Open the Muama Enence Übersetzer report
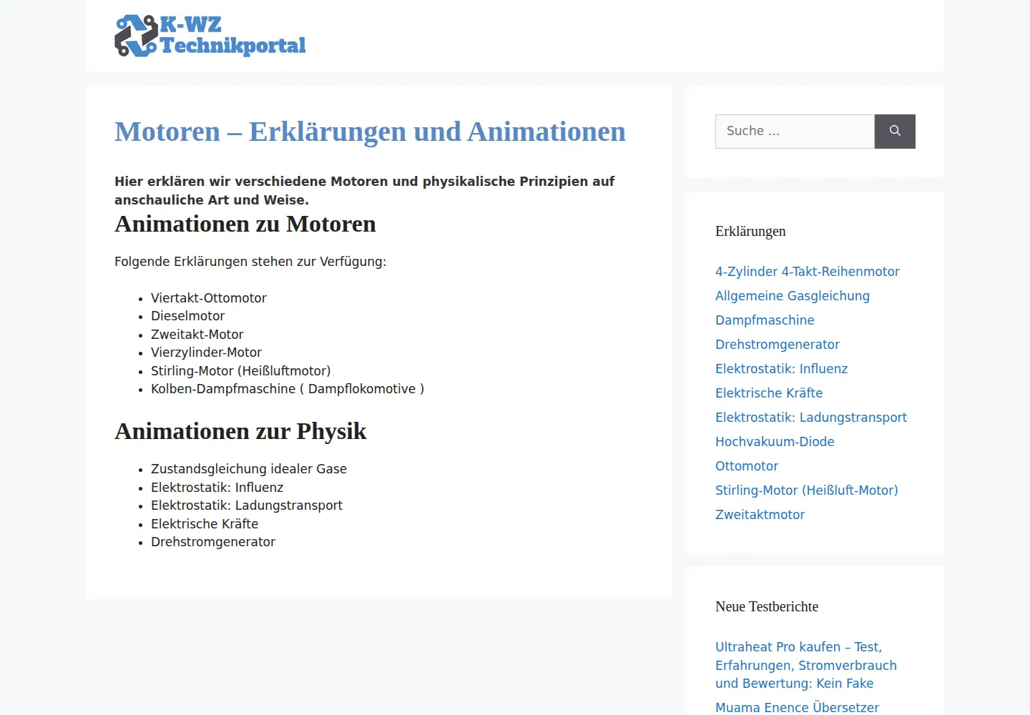Image resolution: width=1030 pixels, height=715 pixels. [797, 707]
